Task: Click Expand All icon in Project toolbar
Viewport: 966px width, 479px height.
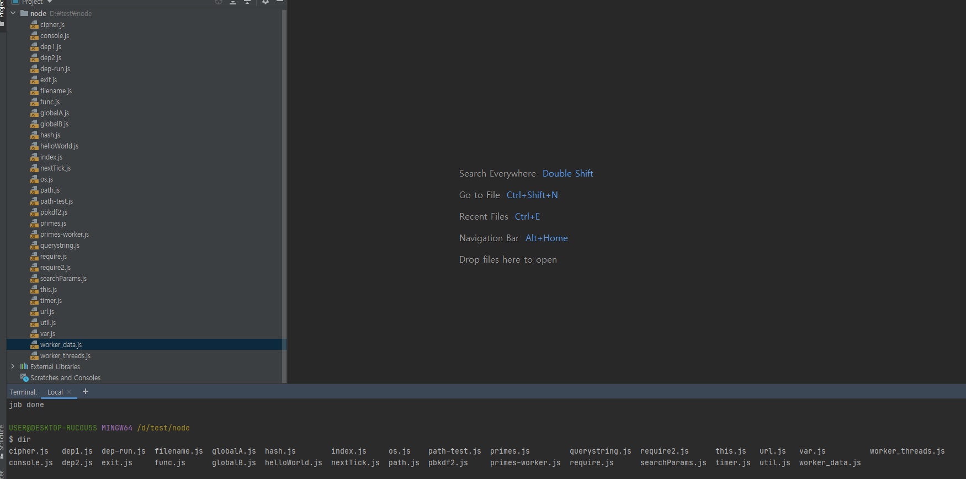Action: (233, 2)
